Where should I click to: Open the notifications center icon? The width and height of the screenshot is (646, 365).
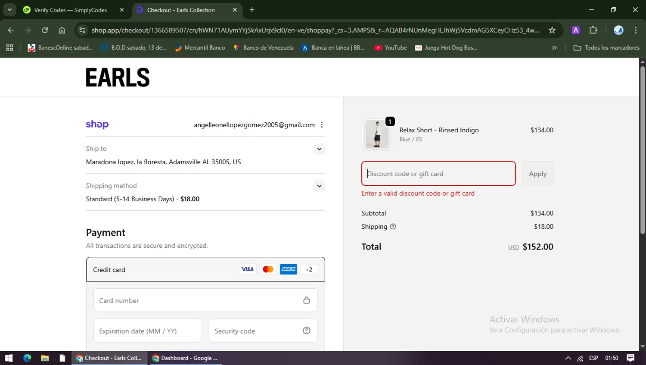(630, 358)
